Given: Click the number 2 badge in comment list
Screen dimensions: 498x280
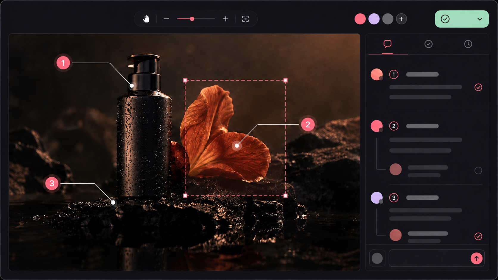Looking at the screenshot, I should pyautogui.click(x=394, y=126).
